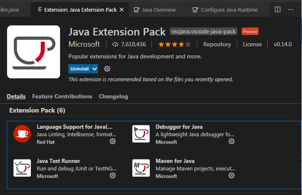Select the Feature Contributions tab

point(62,96)
